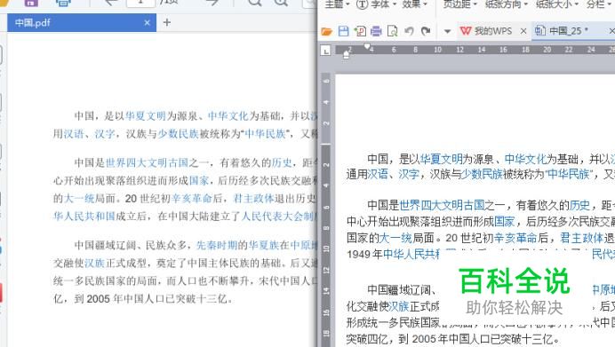Open the 纸张方向 dropdown

coord(506,4)
